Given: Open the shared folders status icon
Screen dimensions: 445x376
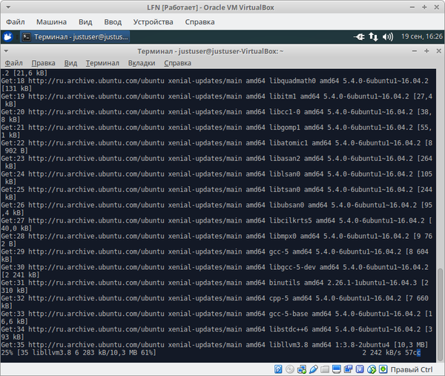Looking at the screenshot, I should pos(325,369).
